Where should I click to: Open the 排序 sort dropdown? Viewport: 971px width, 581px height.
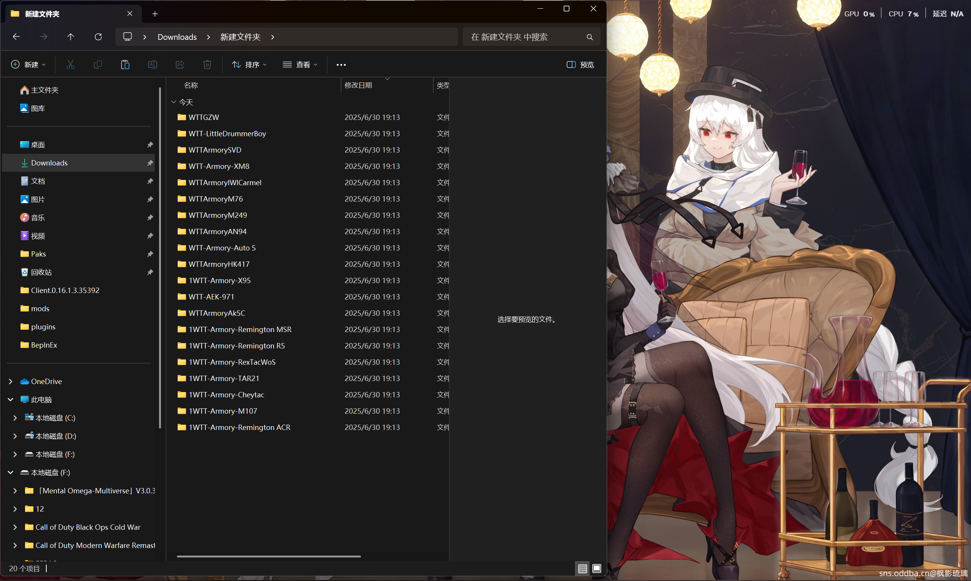[249, 65]
